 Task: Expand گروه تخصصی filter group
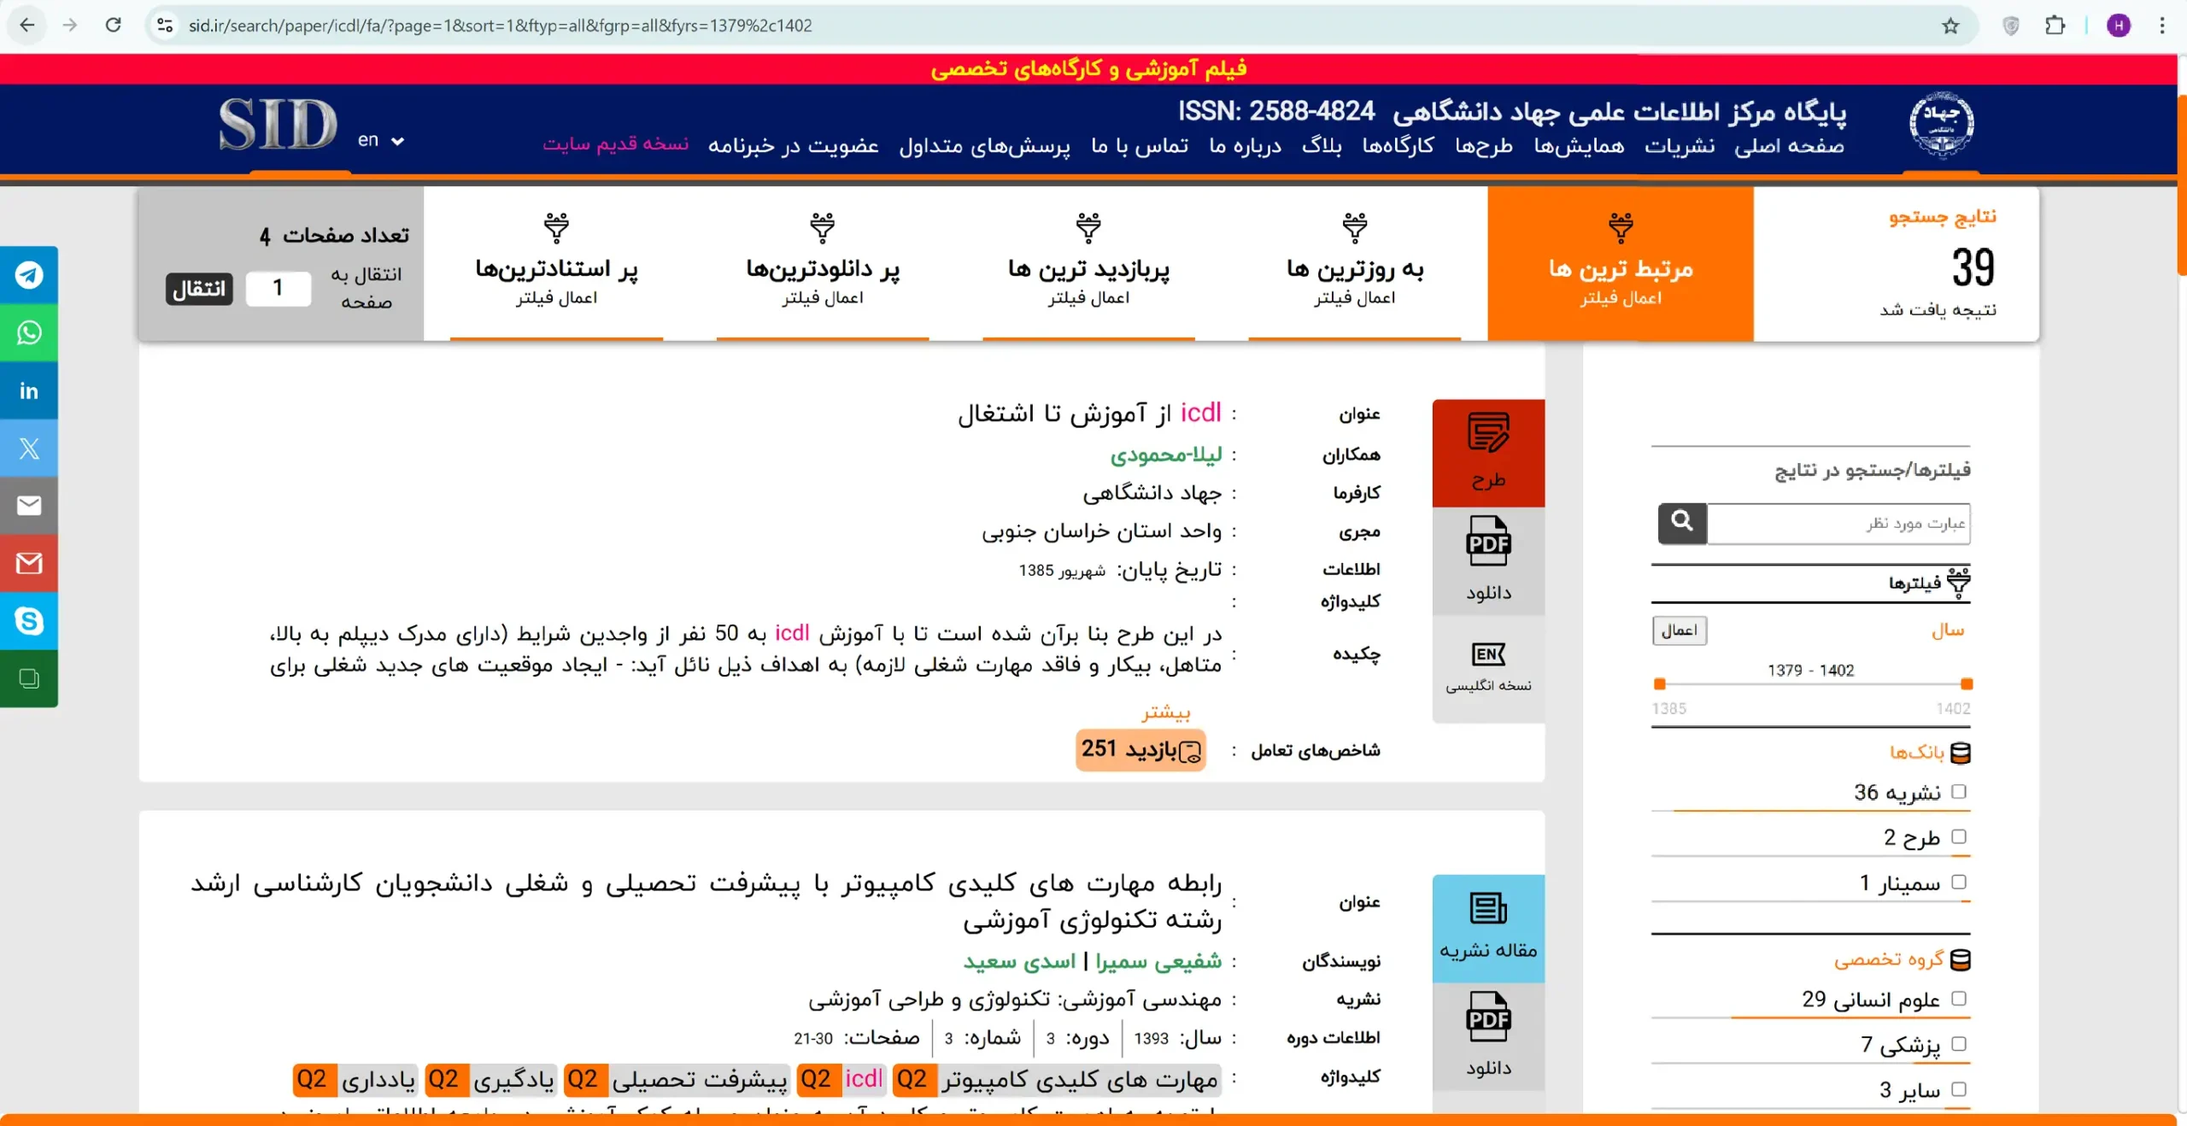[1909, 959]
